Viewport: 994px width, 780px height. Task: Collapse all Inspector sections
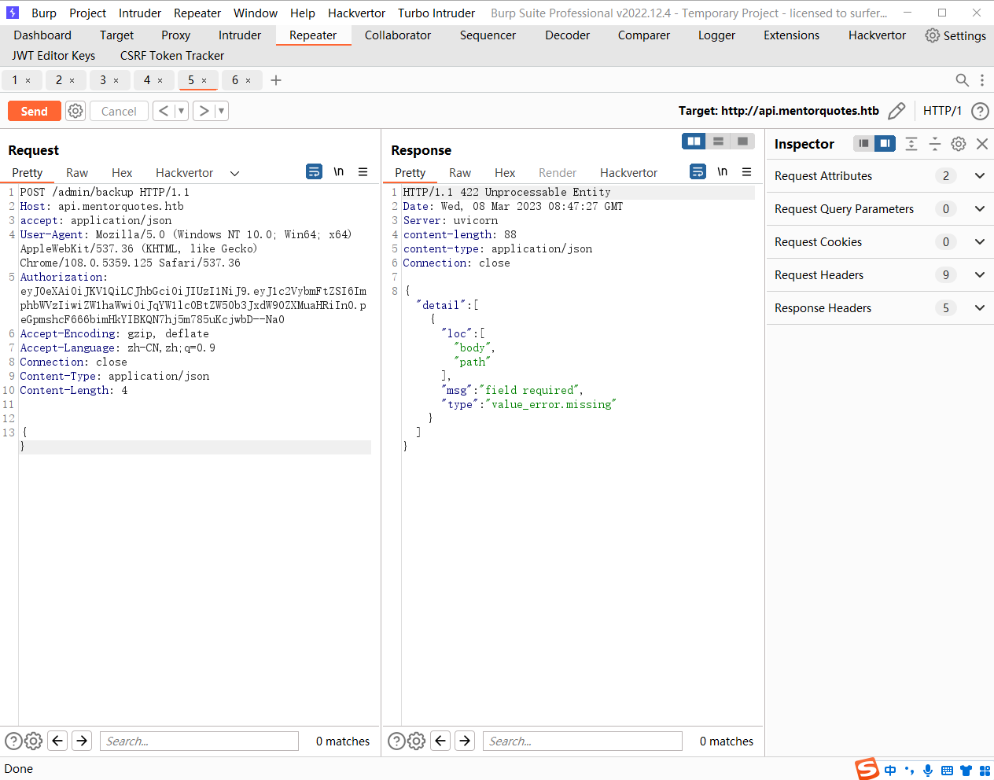pyautogui.click(x=935, y=143)
